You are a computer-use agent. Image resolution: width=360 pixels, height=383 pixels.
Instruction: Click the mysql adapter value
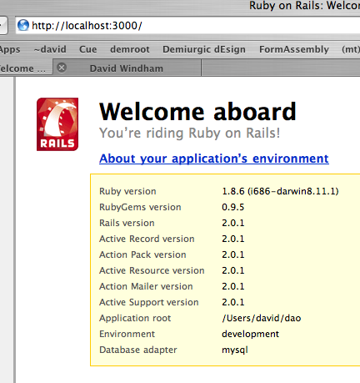click(235, 350)
